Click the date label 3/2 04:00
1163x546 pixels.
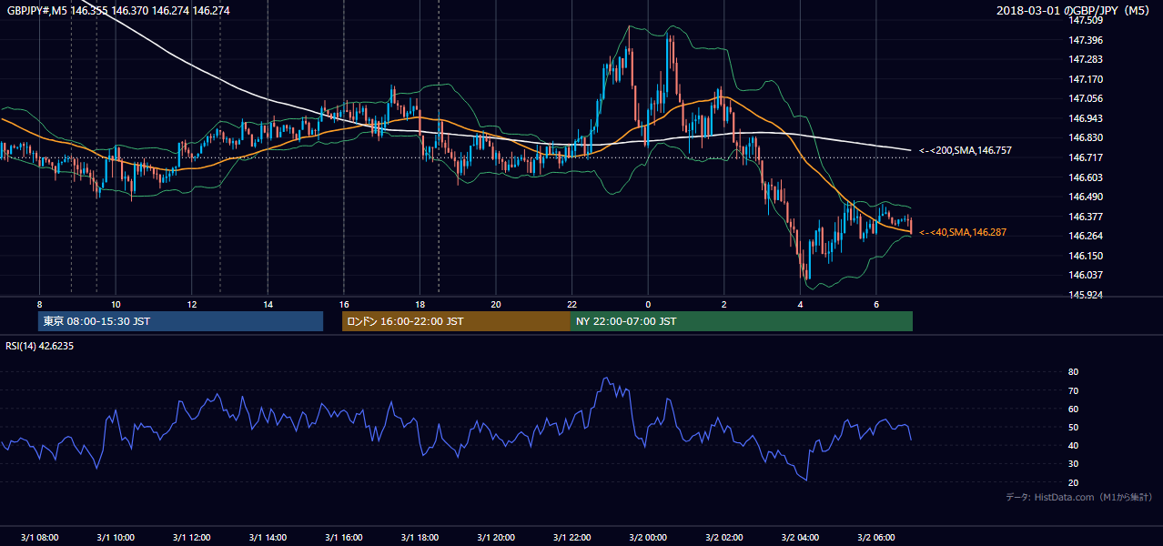(x=800, y=537)
